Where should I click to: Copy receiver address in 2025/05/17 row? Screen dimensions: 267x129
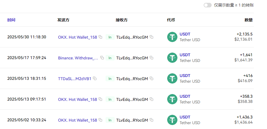point(152,58)
